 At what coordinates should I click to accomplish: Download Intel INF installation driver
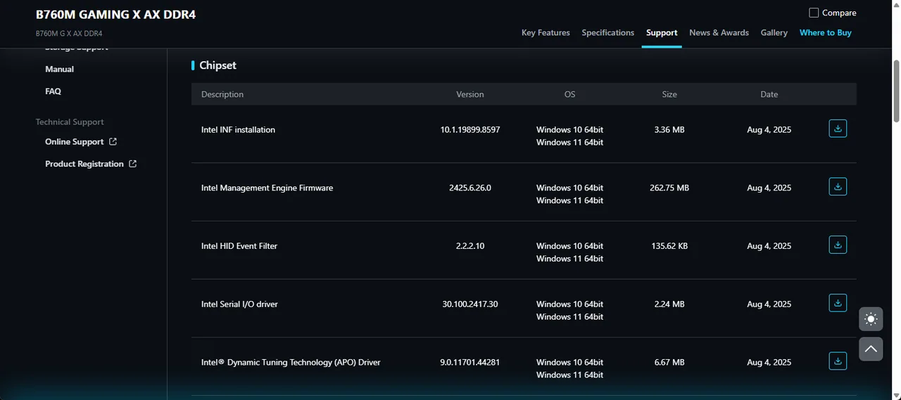tap(838, 129)
